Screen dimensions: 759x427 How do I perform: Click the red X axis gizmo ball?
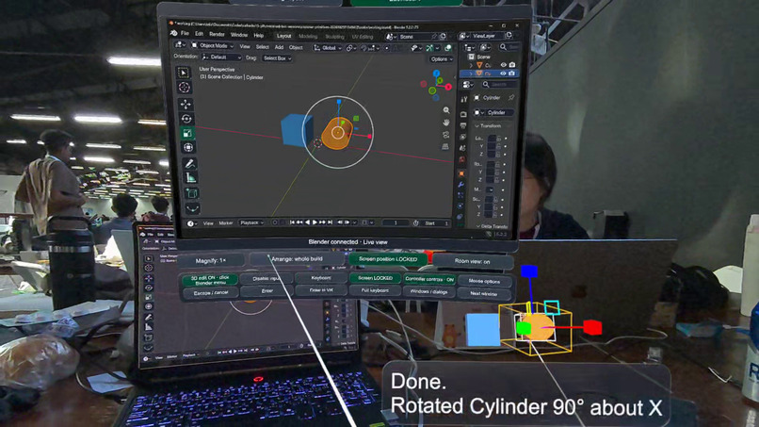click(449, 87)
